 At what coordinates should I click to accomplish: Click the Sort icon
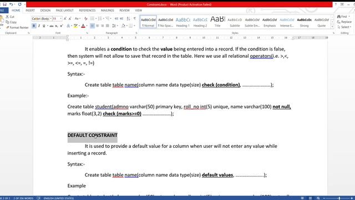[128, 18]
